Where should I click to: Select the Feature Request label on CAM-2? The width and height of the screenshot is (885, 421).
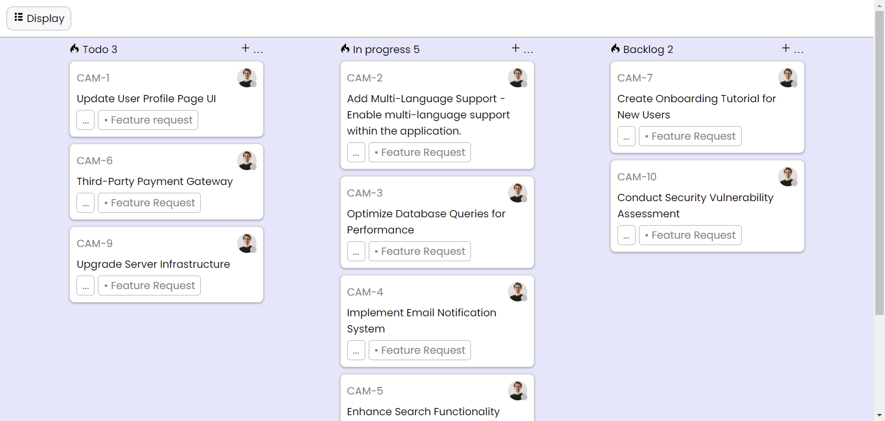point(420,152)
